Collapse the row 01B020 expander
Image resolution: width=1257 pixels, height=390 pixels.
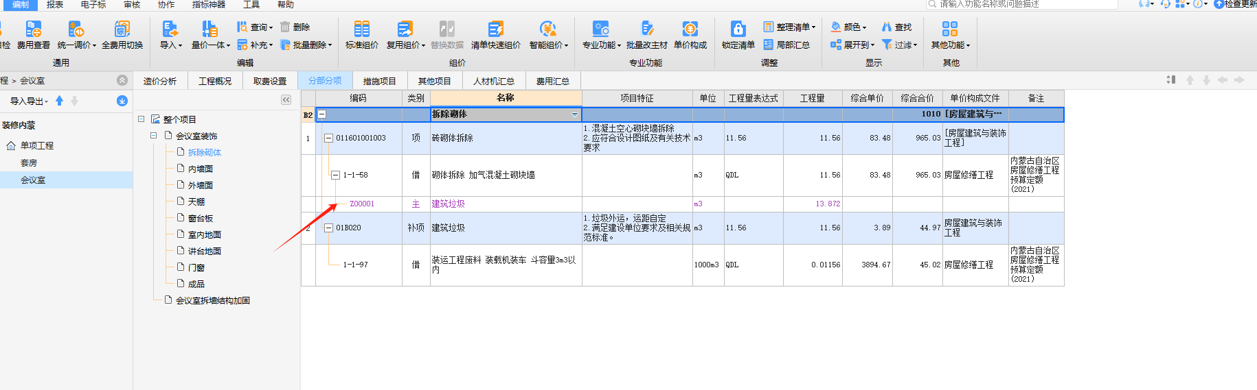click(x=328, y=228)
